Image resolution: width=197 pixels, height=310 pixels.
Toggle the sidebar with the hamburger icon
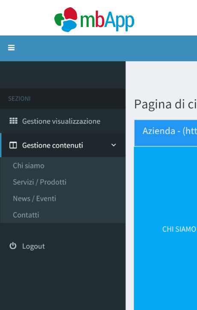pos(11,48)
